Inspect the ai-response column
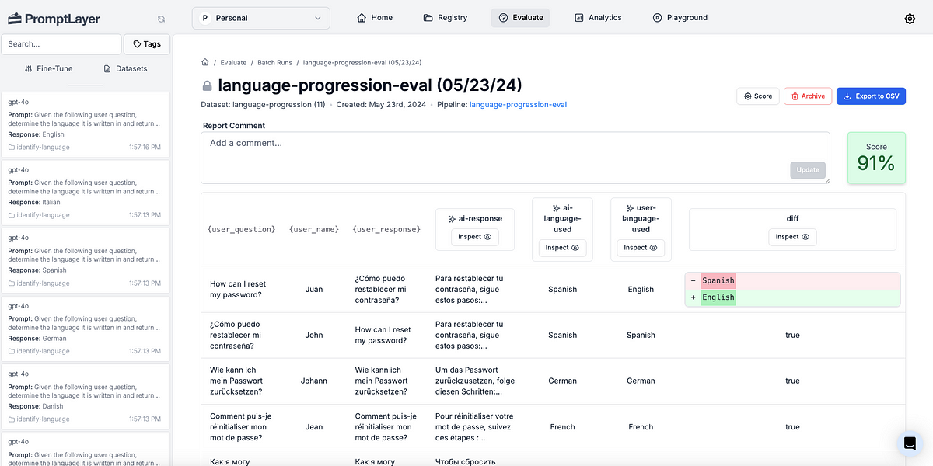The width and height of the screenshot is (933, 466). [474, 237]
